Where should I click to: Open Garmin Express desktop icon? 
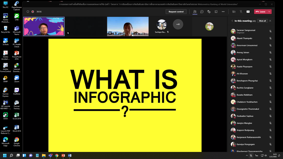tap(5, 92)
